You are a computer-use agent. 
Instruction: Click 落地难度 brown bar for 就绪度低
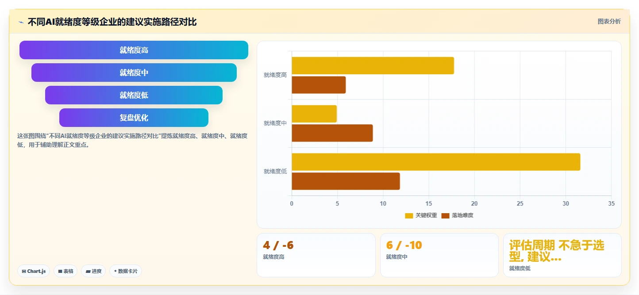pyautogui.click(x=346, y=181)
